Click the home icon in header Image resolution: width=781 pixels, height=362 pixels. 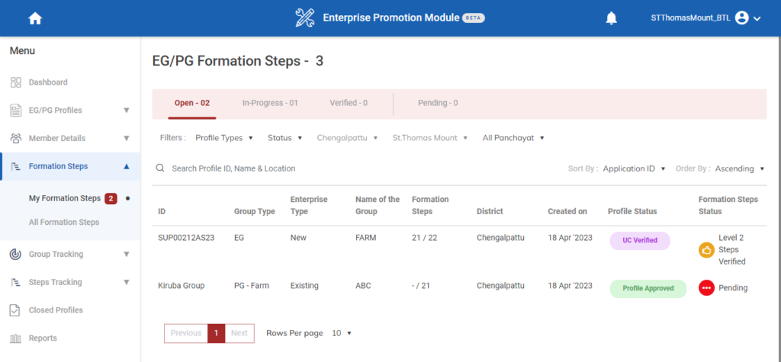pyautogui.click(x=35, y=18)
